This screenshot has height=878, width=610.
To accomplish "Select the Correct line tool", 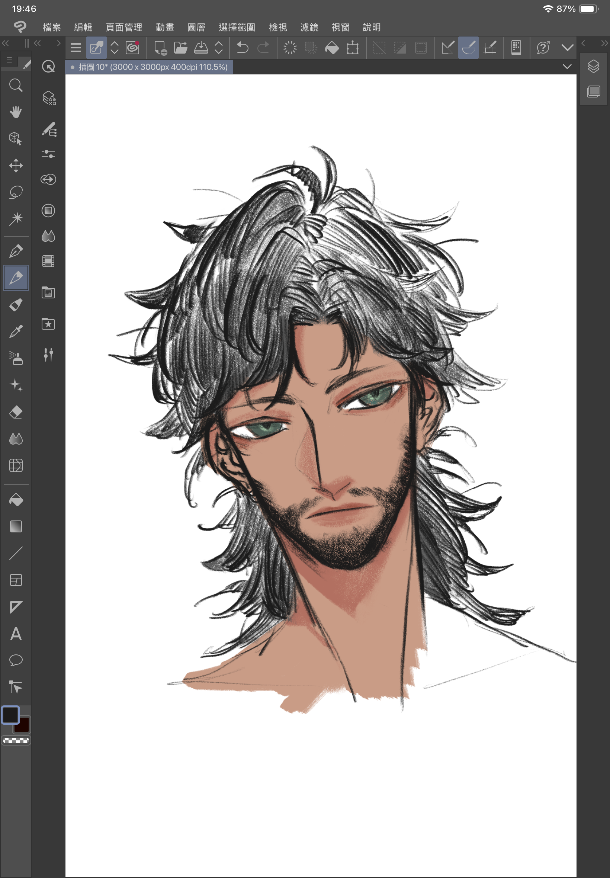I will tap(16, 687).
